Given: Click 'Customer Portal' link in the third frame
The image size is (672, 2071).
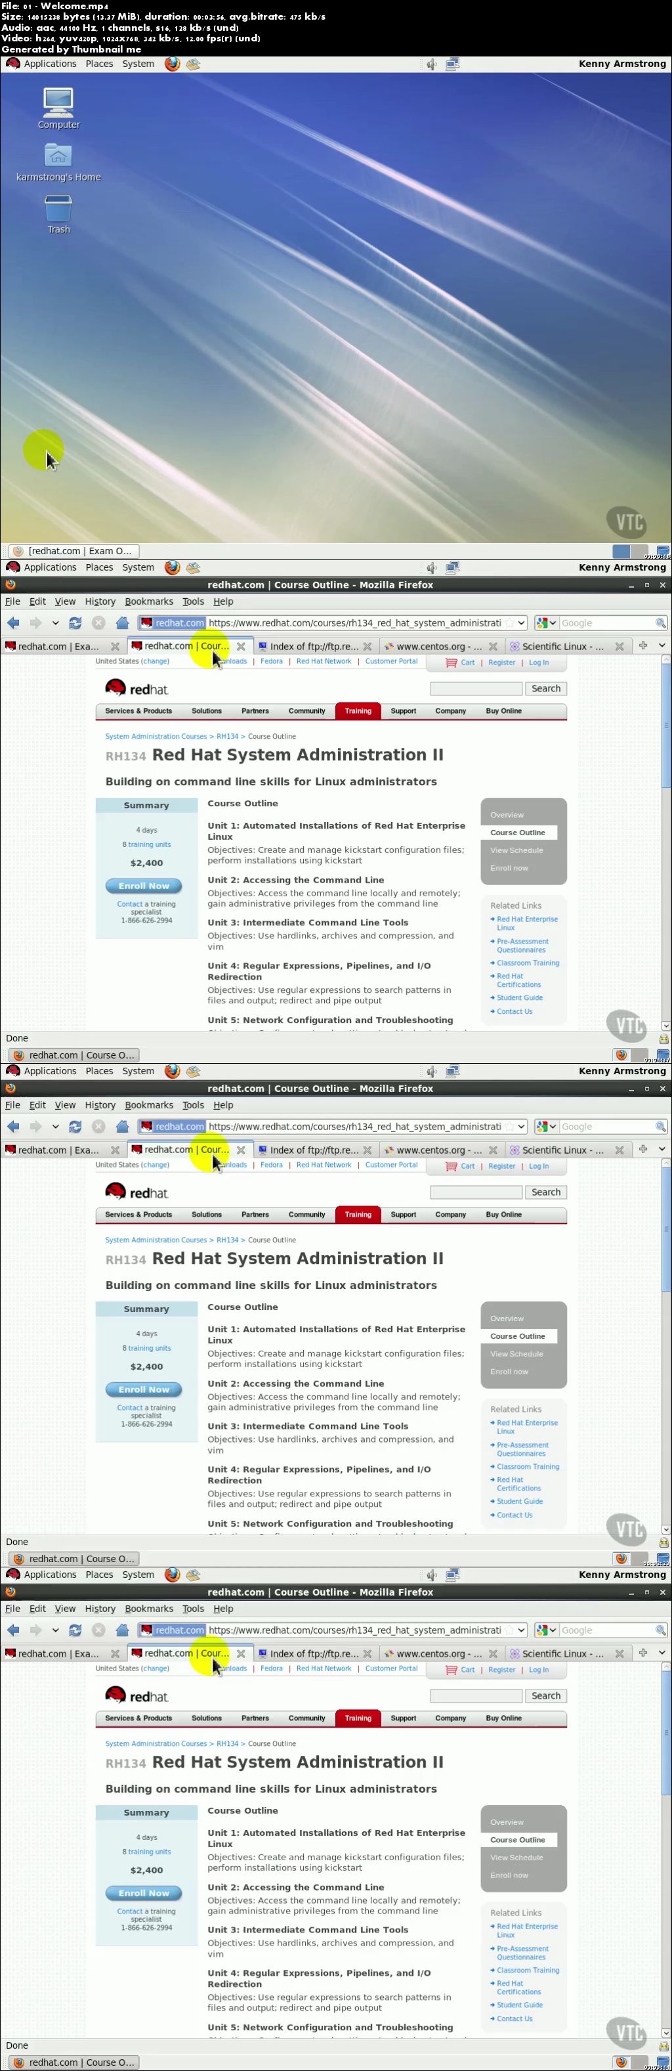Looking at the screenshot, I should [x=392, y=1164].
